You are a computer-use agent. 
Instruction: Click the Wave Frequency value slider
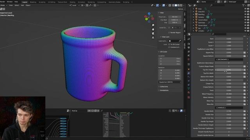[229, 94]
